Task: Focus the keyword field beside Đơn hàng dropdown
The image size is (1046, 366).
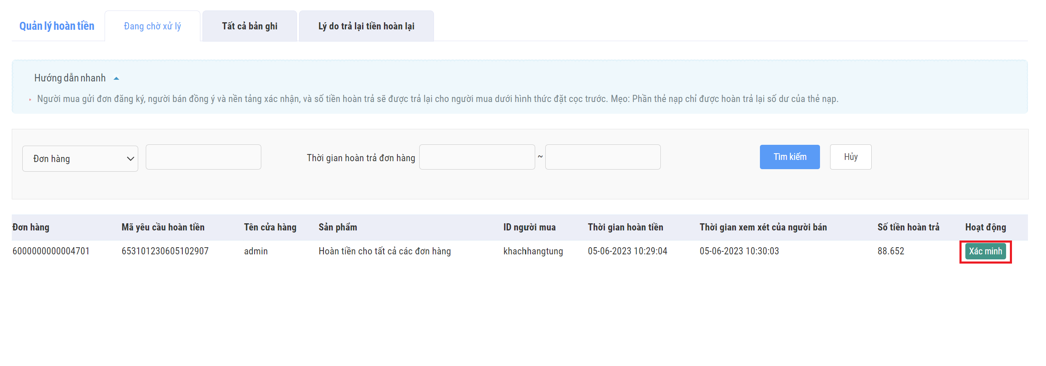Action: (203, 157)
